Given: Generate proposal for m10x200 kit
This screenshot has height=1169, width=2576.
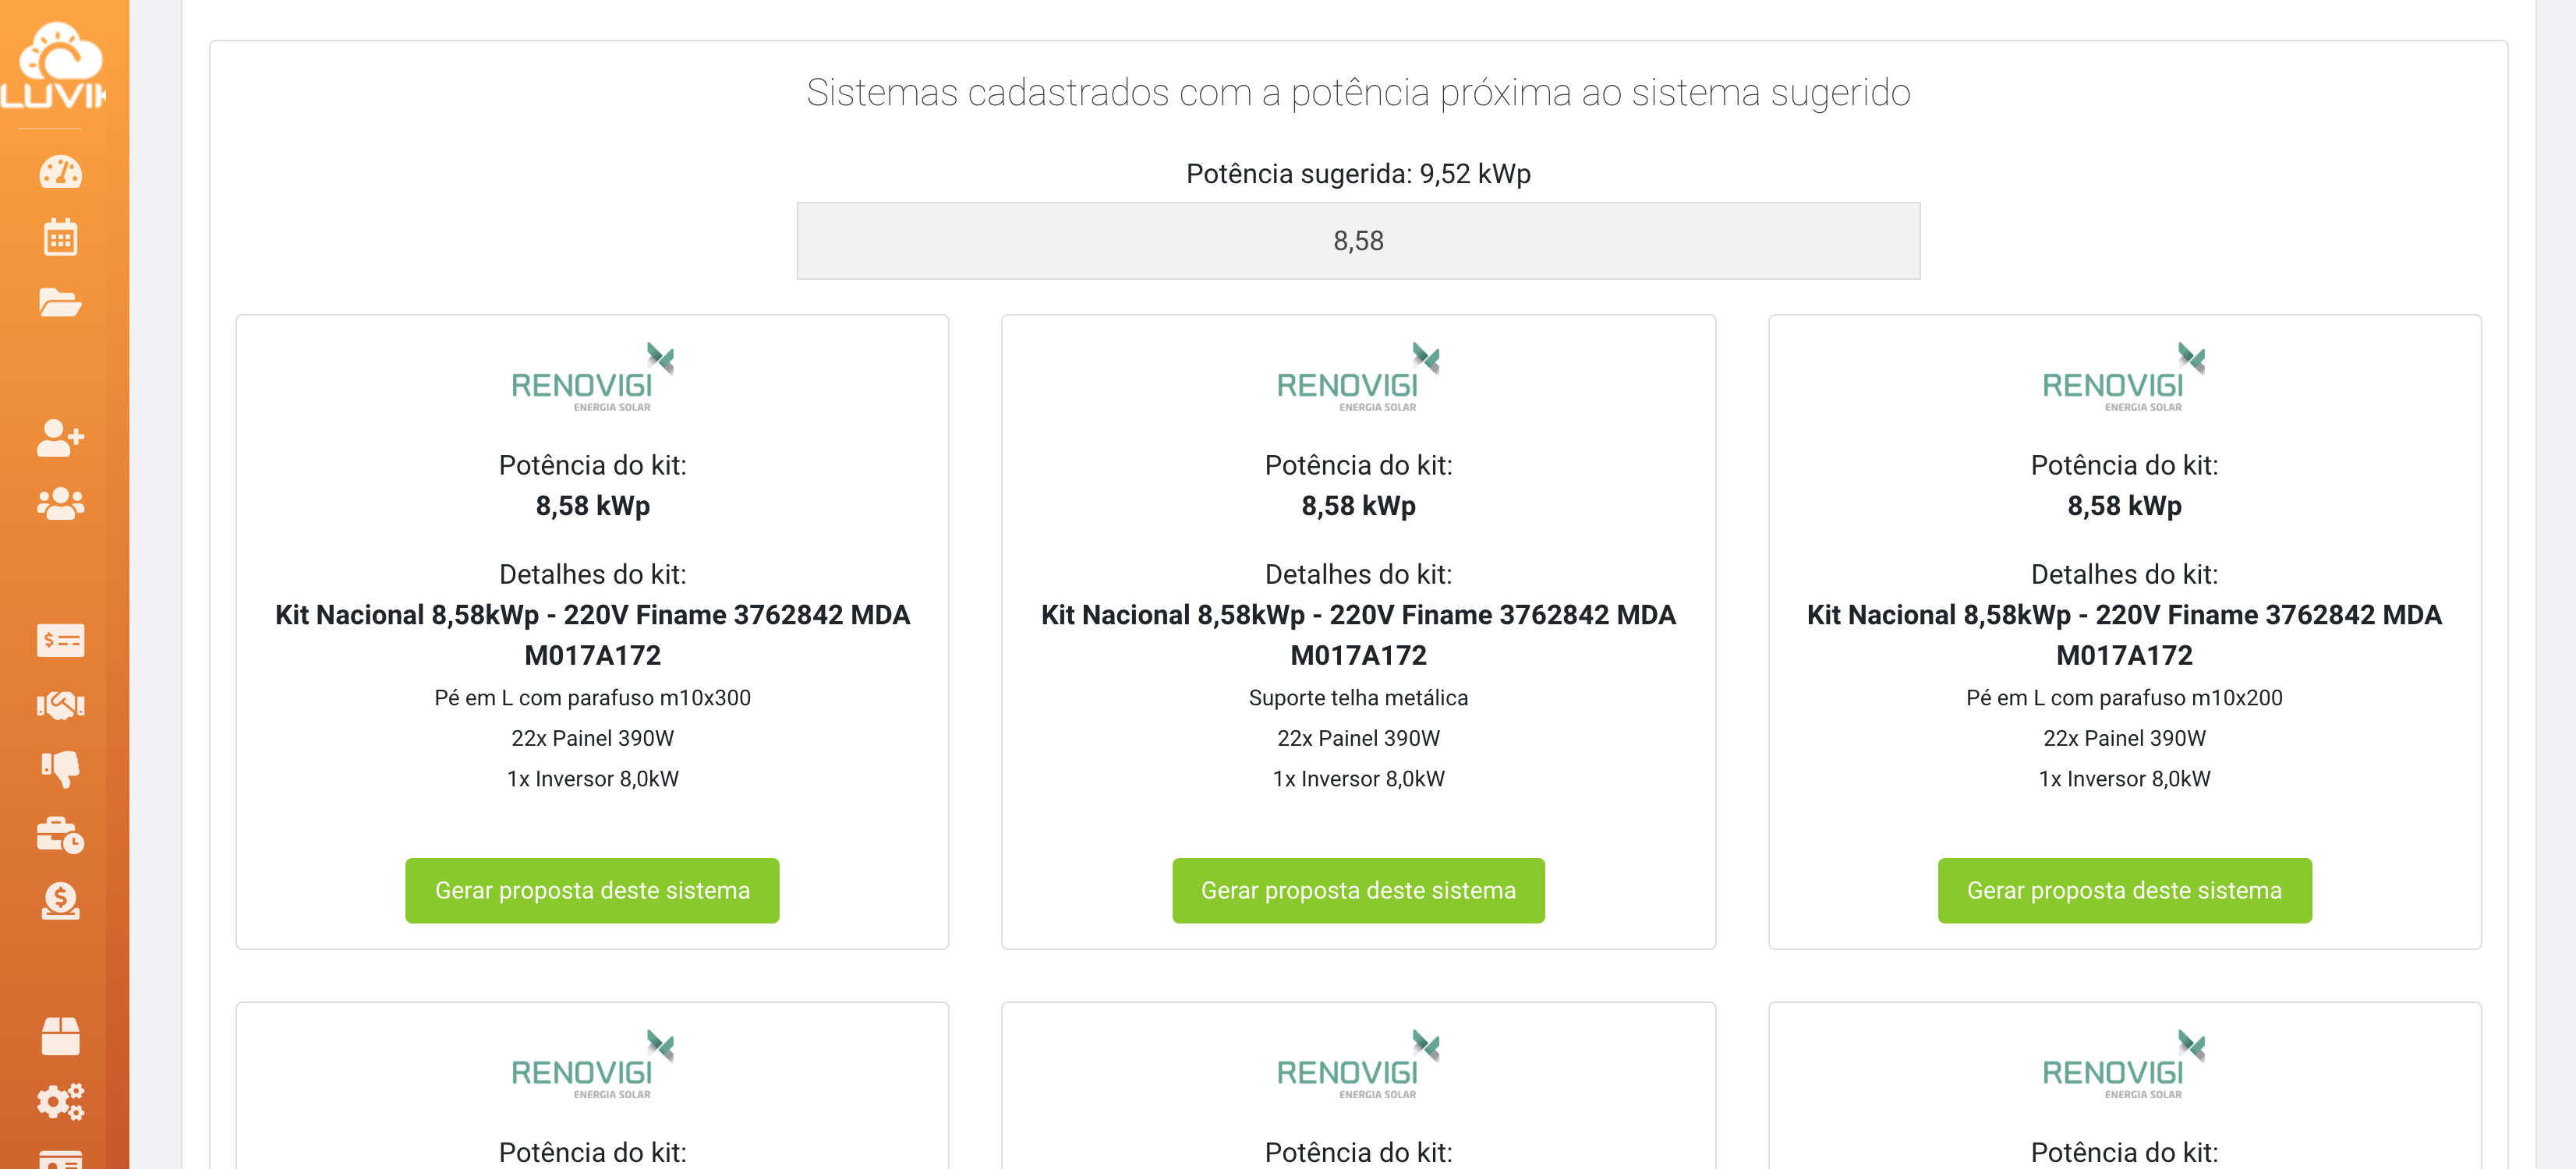Looking at the screenshot, I should coord(2124,890).
